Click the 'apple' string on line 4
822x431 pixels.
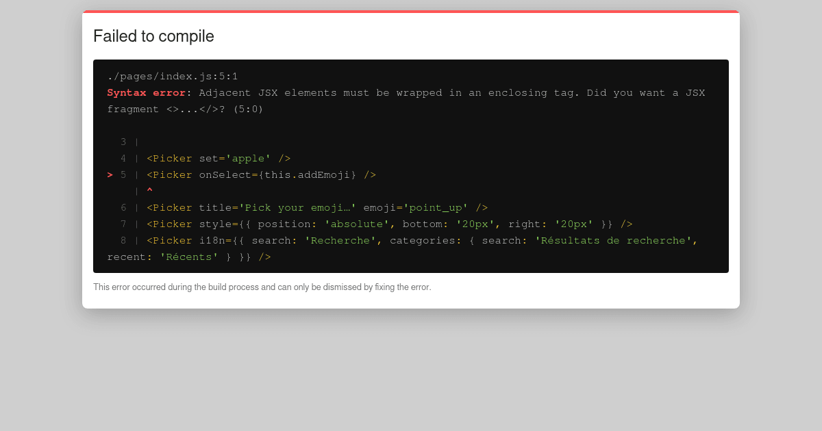click(248, 159)
